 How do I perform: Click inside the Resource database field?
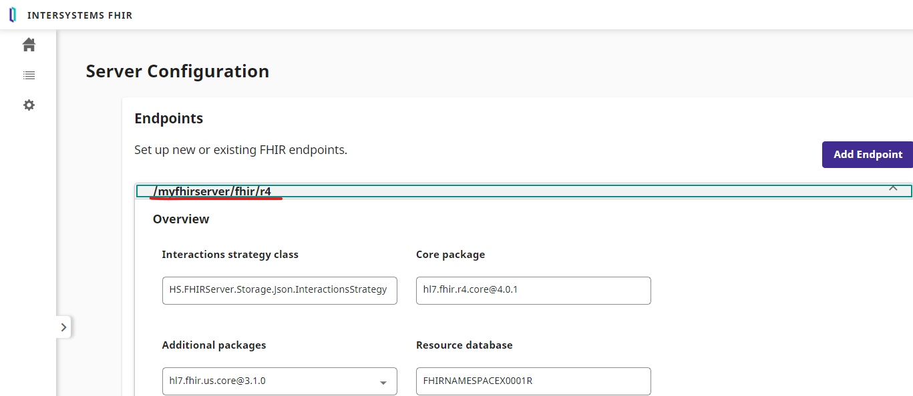(x=533, y=381)
